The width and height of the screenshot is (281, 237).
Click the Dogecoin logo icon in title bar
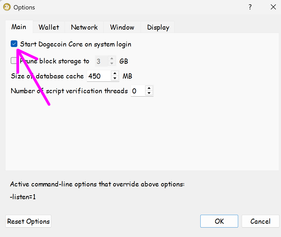pos(7,7)
